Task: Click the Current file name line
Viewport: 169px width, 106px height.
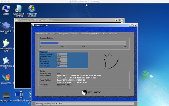Action: coord(65,85)
